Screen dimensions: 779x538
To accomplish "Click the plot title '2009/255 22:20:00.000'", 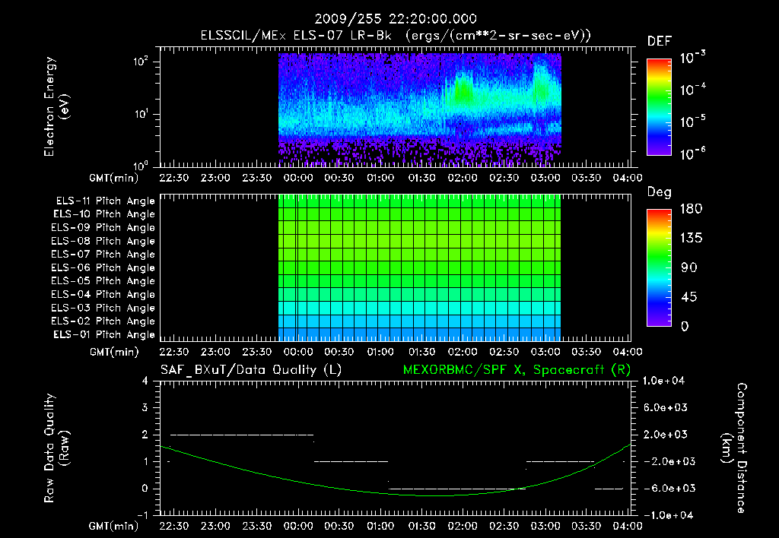I will [x=396, y=19].
